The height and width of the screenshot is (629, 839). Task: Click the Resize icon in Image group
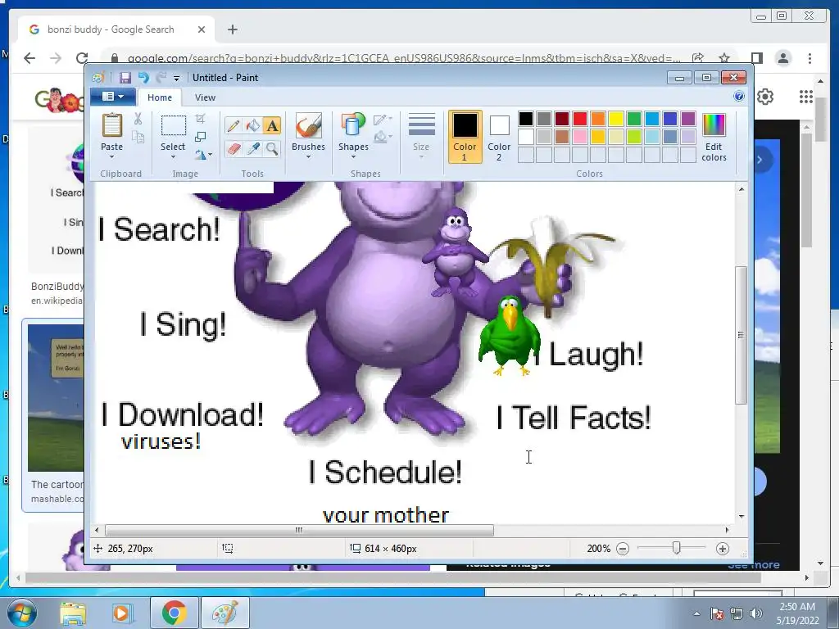click(x=200, y=137)
